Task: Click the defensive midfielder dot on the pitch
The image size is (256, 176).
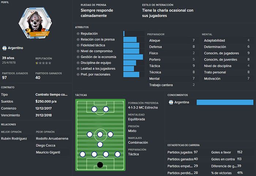Action: 100,145
